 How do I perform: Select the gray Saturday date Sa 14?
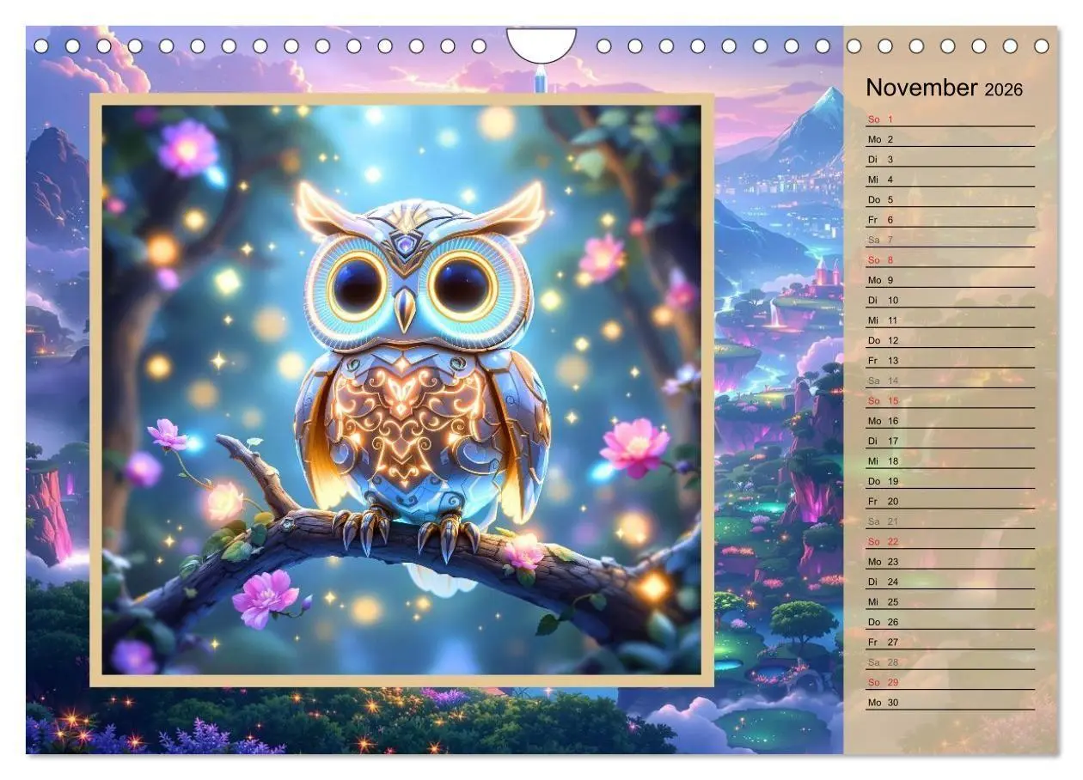click(x=885, y=381)
